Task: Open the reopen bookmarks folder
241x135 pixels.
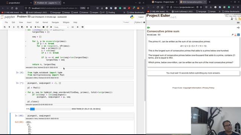Action: (x=94, y=12)
